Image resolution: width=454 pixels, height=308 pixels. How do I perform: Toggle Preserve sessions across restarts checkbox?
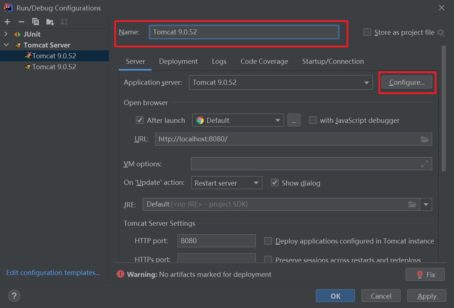tap(268, 260)
